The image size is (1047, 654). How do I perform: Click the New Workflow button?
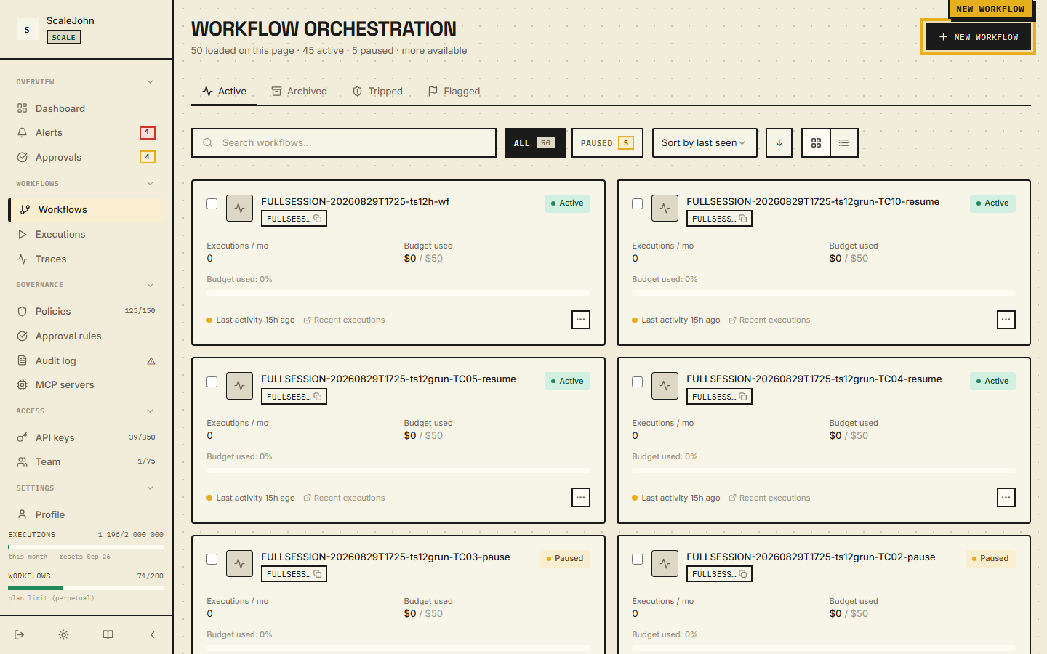(x=979, y=37)
